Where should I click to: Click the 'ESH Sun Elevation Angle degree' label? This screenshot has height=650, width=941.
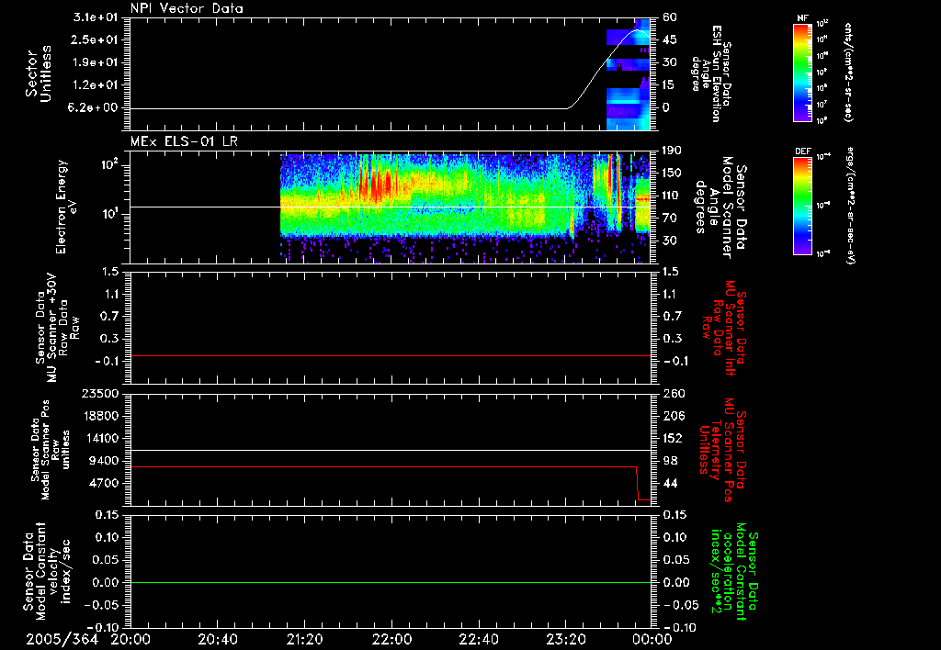coord(711,73)
